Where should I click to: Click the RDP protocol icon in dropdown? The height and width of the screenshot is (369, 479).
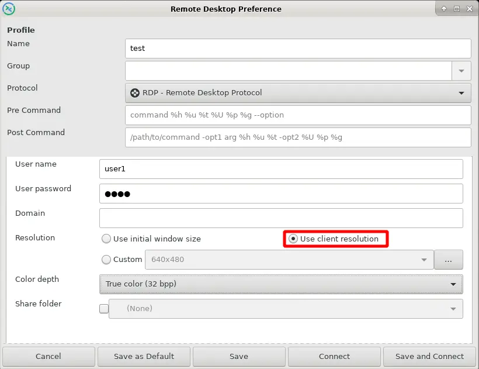135,92
